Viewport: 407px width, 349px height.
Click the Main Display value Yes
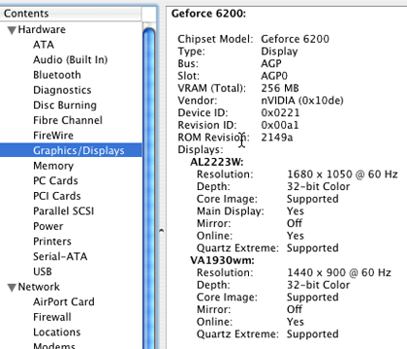pos(296,211)
